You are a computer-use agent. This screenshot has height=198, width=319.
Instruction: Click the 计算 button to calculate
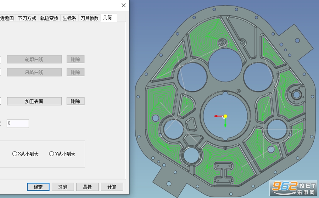(112, 187)
